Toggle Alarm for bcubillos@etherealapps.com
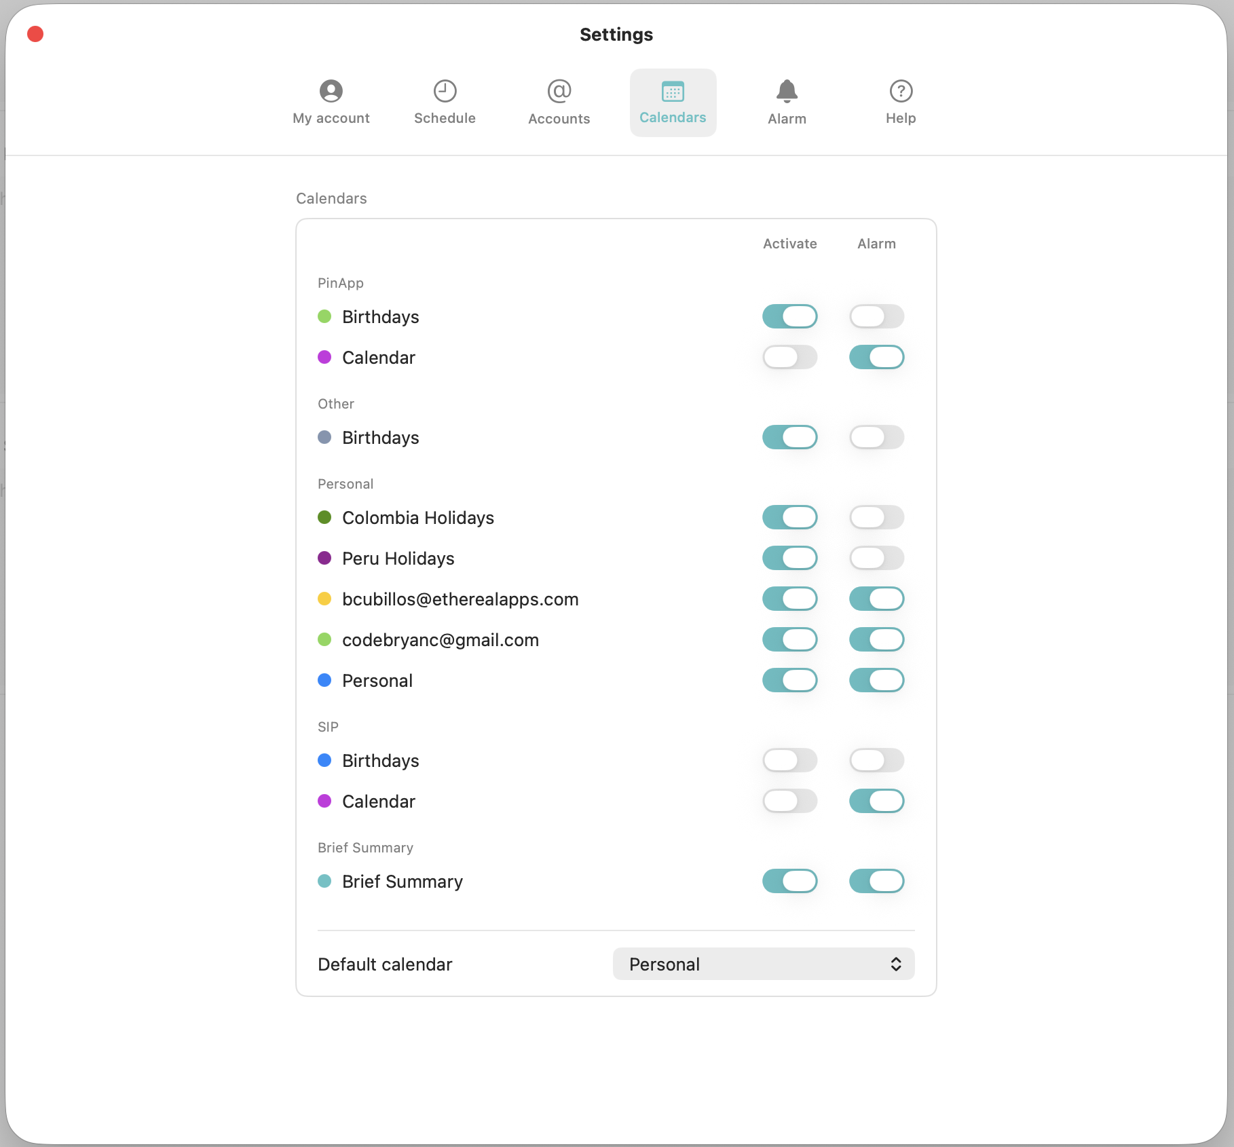The height and width of the screenshot is (1147, 1234). (877, 599)
